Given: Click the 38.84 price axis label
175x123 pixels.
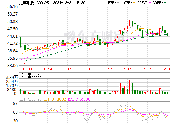Looking at the screenshot, I should [13, 51].
